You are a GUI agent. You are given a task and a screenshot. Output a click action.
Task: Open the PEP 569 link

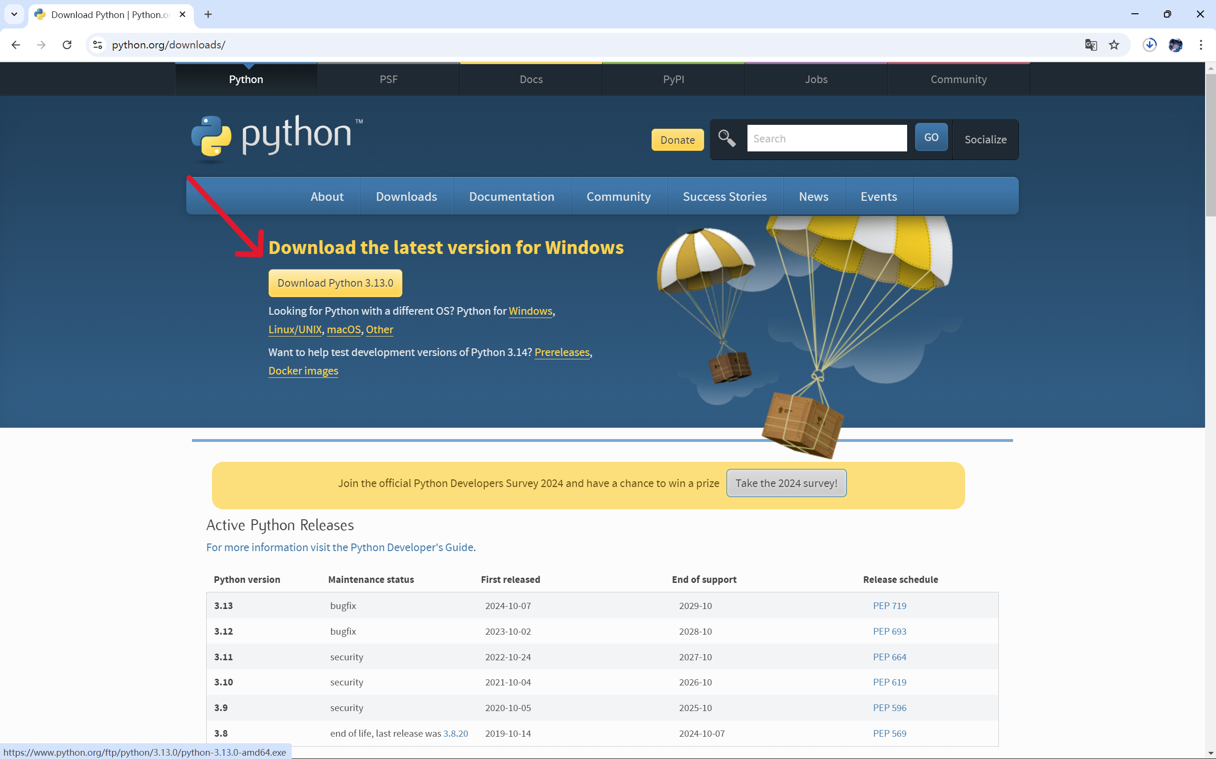[x=890, y=733]
